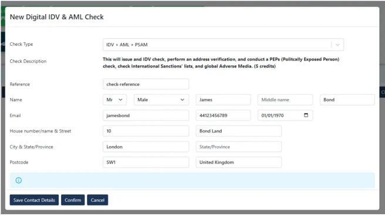Click the Bond Land street field
385x216 pixels.
coord(239,131)
